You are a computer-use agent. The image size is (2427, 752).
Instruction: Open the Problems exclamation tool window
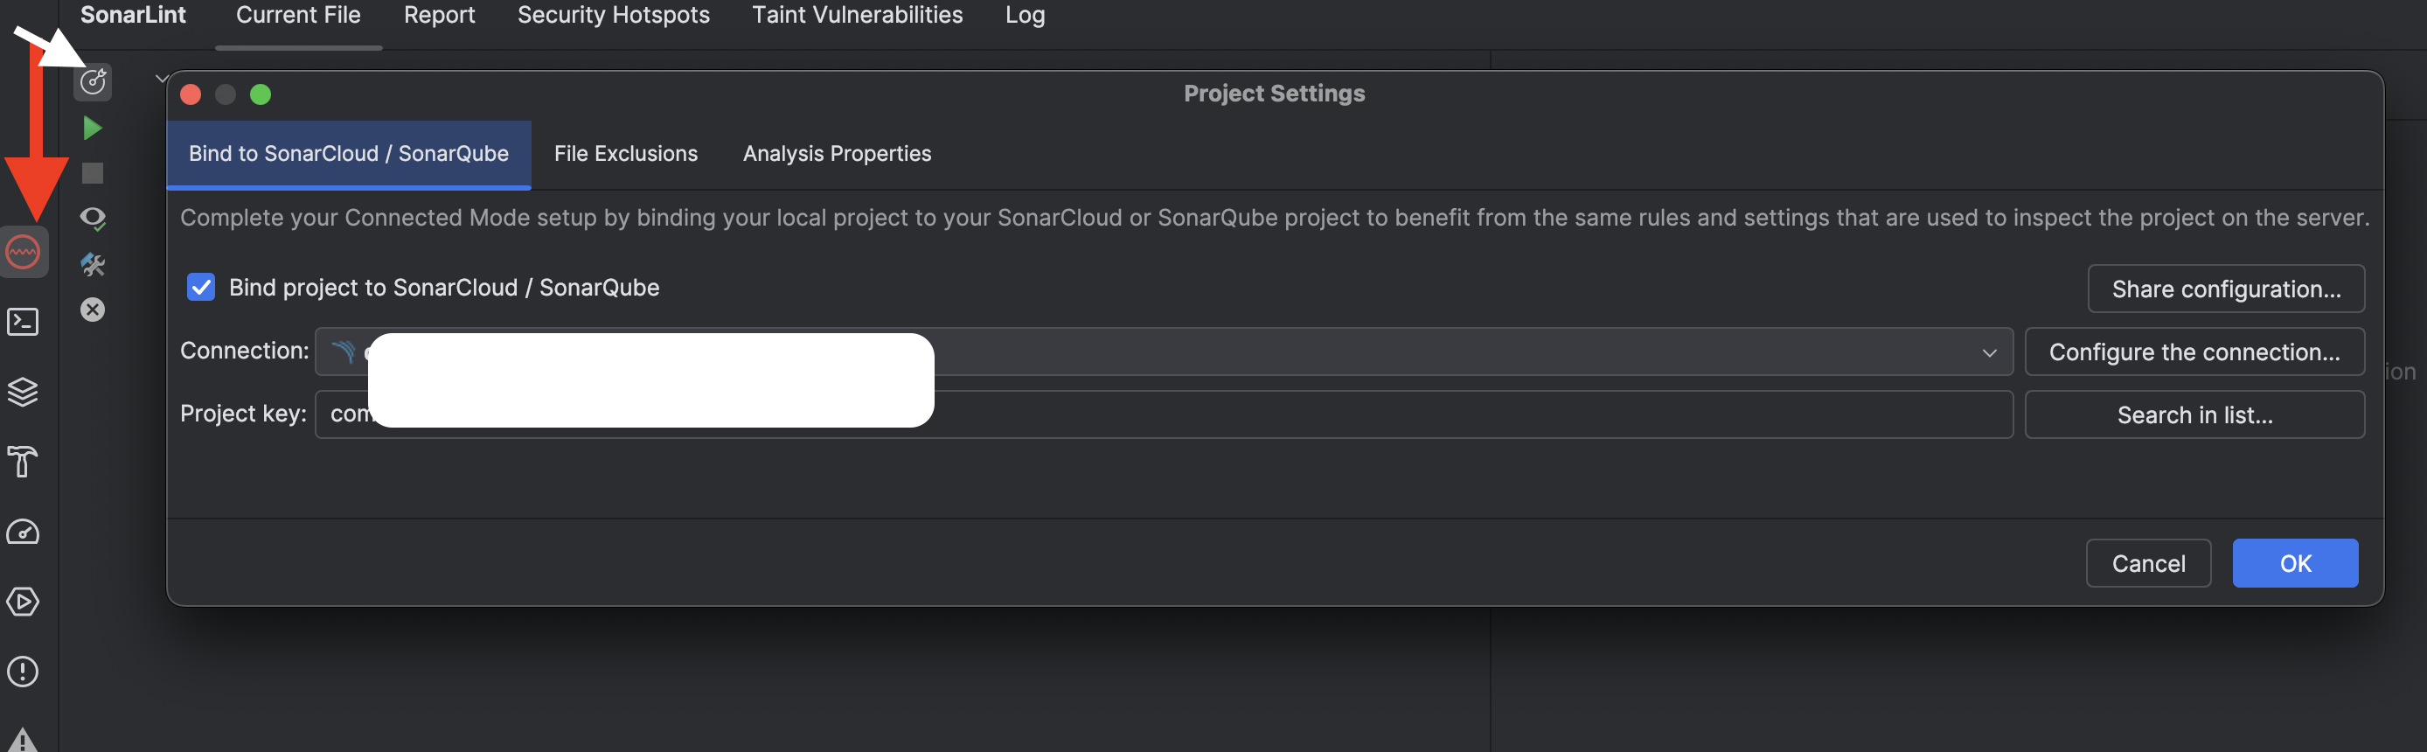point(24,672)
